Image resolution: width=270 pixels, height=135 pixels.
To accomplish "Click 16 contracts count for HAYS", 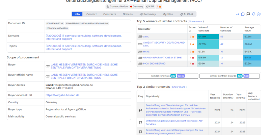I will [222, 52].
